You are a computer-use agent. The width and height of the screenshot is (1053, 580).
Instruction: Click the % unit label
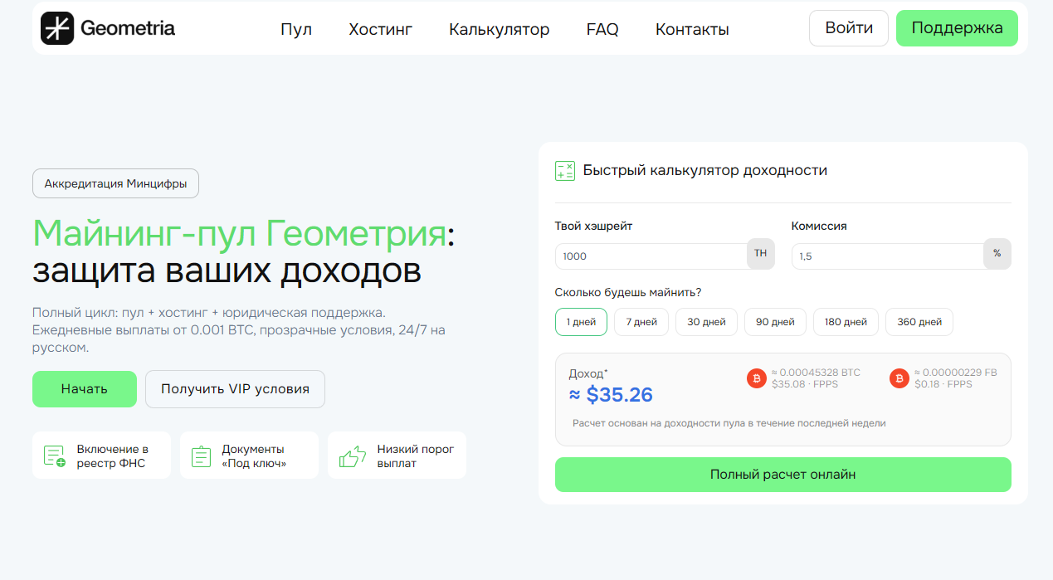(997, 253)
